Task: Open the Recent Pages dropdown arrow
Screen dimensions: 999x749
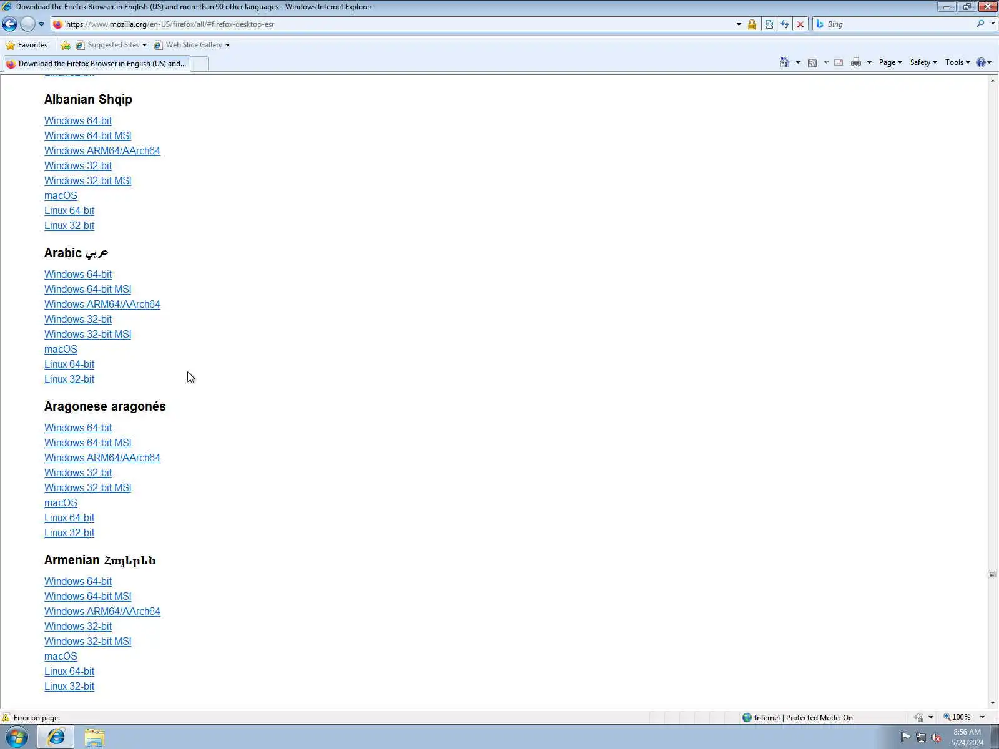Action: tap(41, 24)
